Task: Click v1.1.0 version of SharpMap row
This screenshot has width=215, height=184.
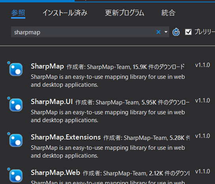Action: pos(202,65)
